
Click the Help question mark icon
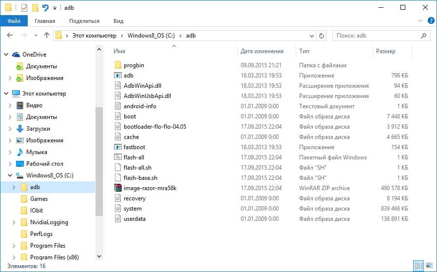click(431, 21)
